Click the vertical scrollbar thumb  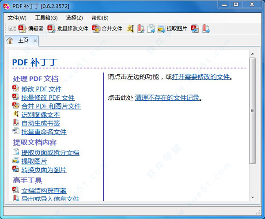pos(253,111)
